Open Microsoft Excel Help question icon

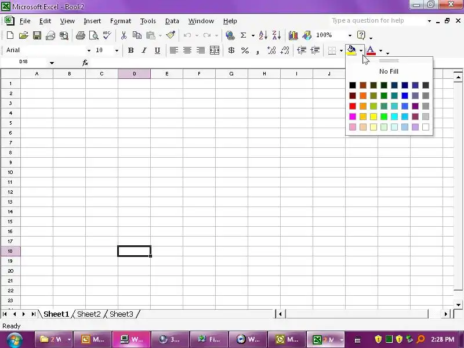click(x=361, y=35)
